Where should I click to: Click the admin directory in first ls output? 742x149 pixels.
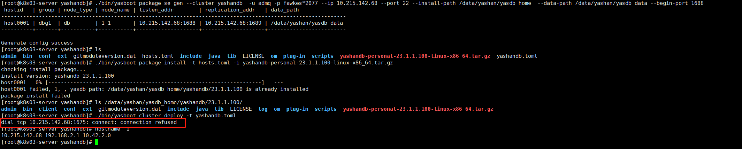point(9,56)
